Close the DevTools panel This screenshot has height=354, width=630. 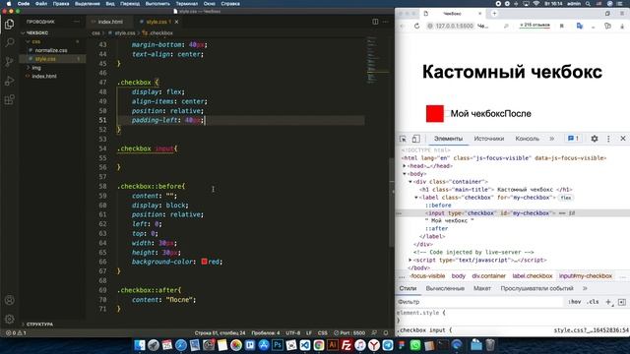click(623, 139)
